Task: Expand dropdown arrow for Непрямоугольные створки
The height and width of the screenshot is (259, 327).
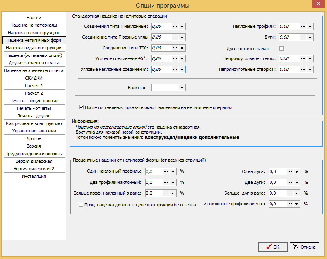Action: [310, 70]
